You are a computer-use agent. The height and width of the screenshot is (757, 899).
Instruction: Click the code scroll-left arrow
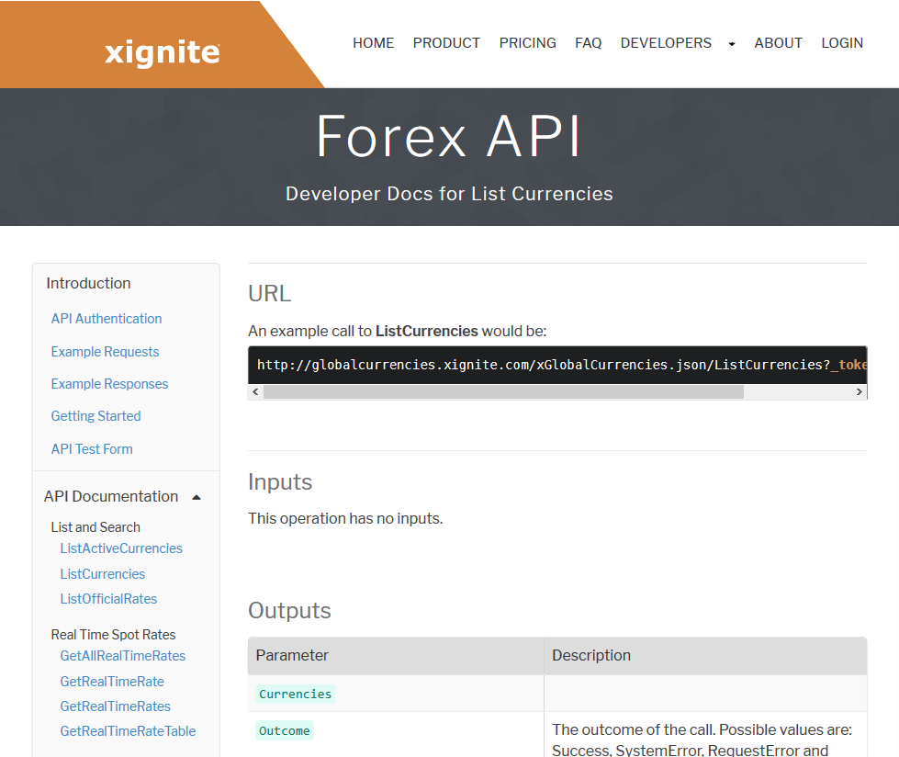[255, 391]
